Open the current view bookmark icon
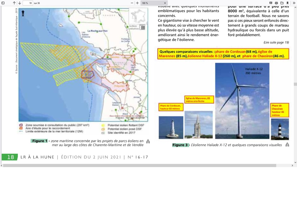The image size is (297, 212). click(x=287, y=3)
